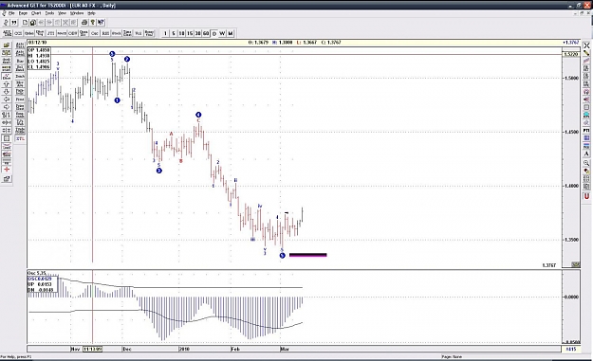Click the 11/13/09 date label on time axis

tap(93, 349)
